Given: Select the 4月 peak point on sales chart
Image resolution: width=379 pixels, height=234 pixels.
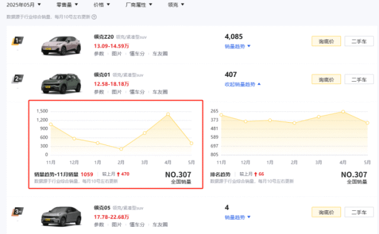Looking at the screenshot, I should 168,114.
